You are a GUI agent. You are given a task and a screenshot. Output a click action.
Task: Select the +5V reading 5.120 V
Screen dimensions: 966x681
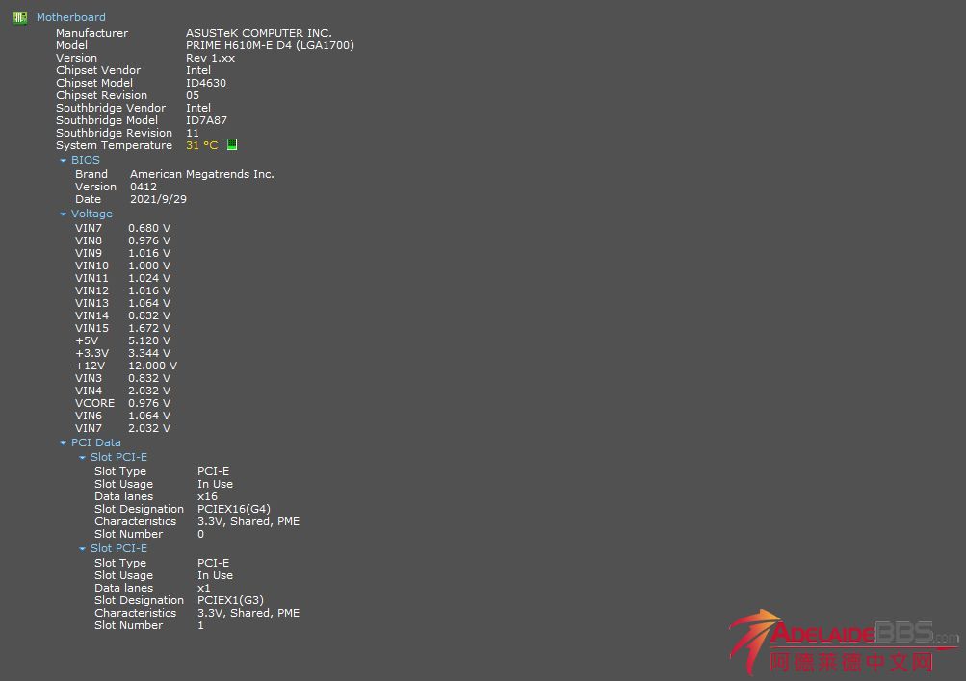(149, 340)
